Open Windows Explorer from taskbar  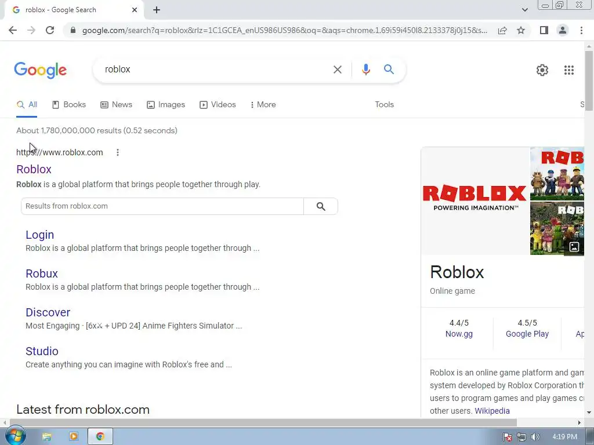pos(46,437)
